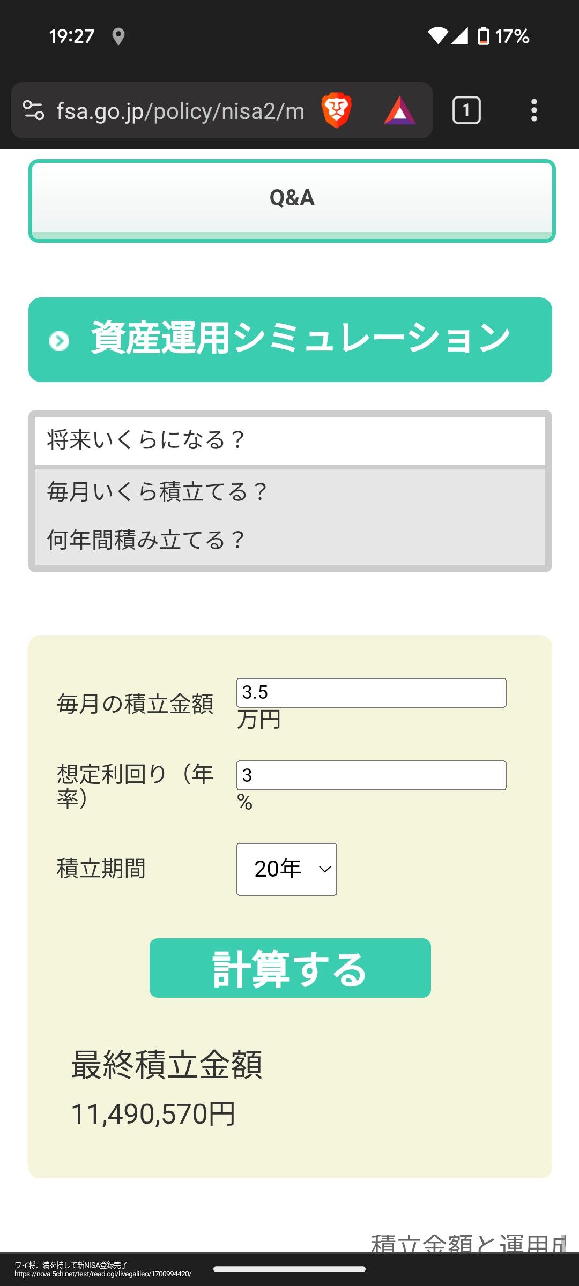Open the Q&A button
This screenshot has width=579, height=1286.
(292, 200)
